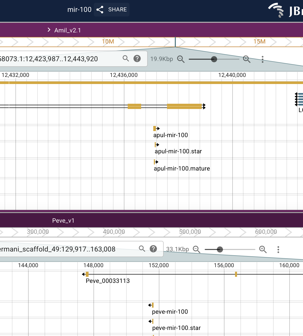Viewport: 303px width, 336px height.
Task: Select the apul-mir-100 feature
Action: 155,129
